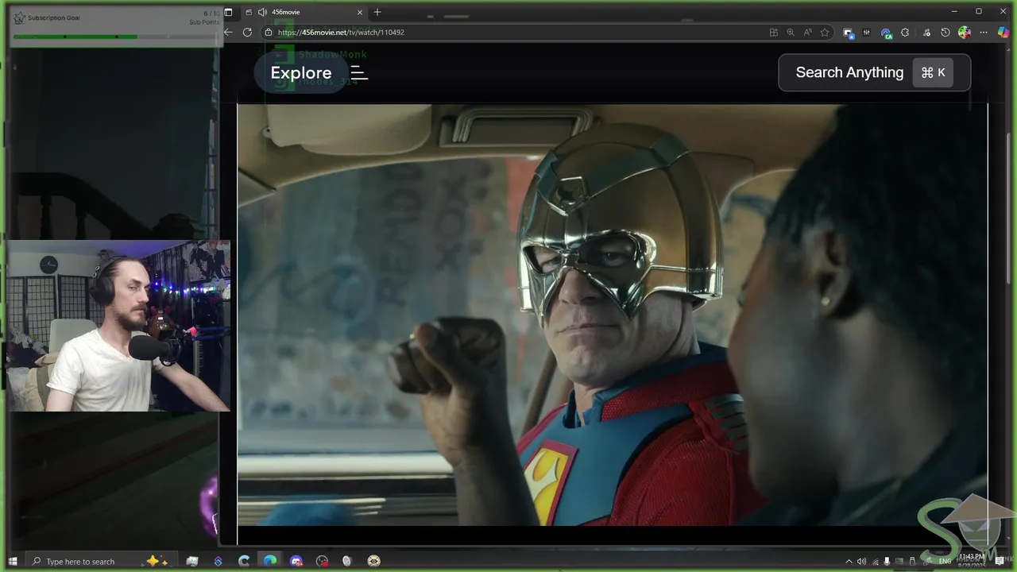Viewport: 1017px width, 572px height.
Task: Open the browser profile avatar
Action: coord(965,33)
